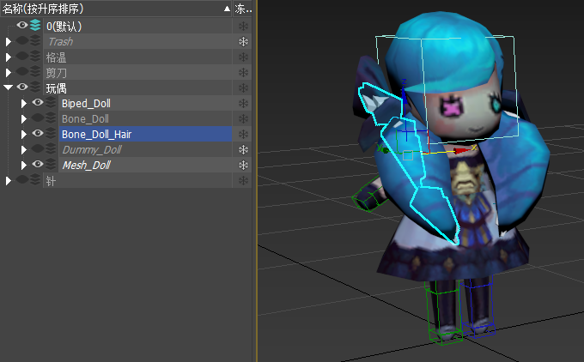Click freeze icon for Bone_Doll_Hair
This screenshot has height=362, width=584.
(243, 134)
